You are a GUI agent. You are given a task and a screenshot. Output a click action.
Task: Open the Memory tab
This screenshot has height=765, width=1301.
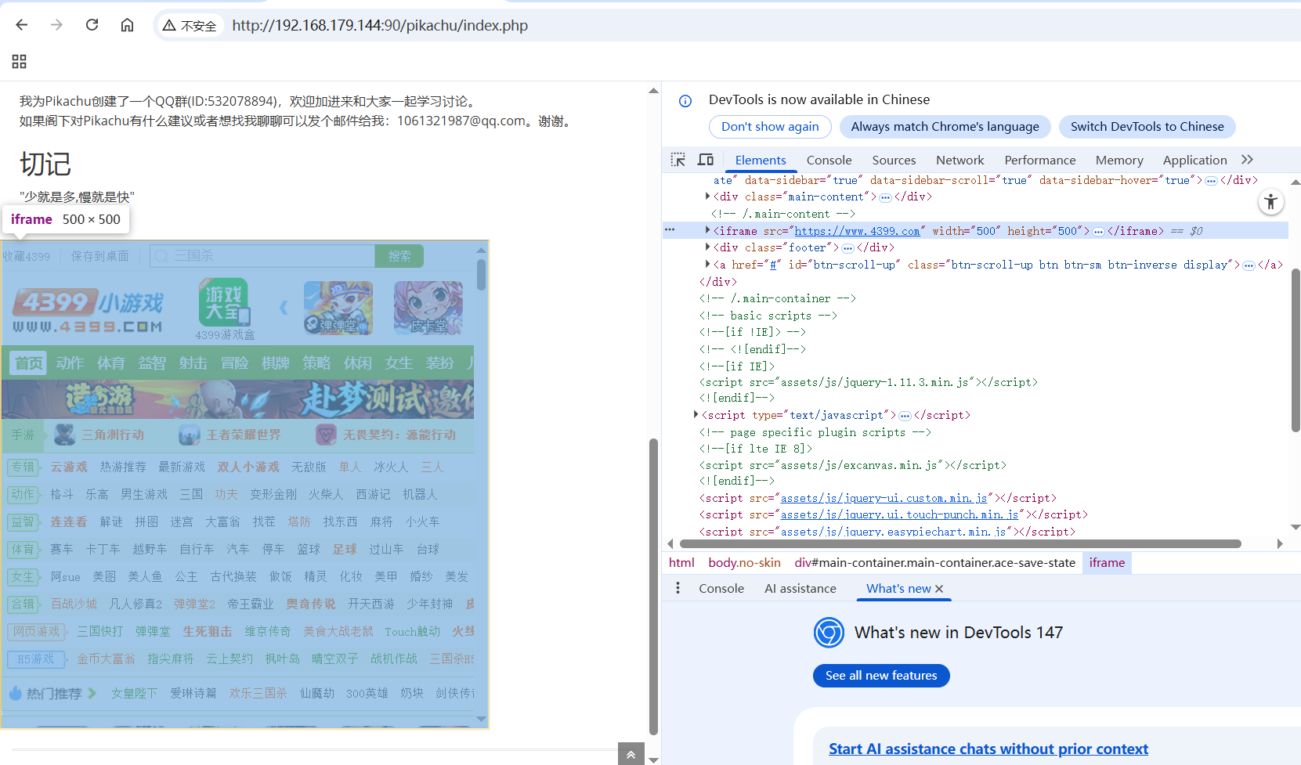[x=1119, y=160]
